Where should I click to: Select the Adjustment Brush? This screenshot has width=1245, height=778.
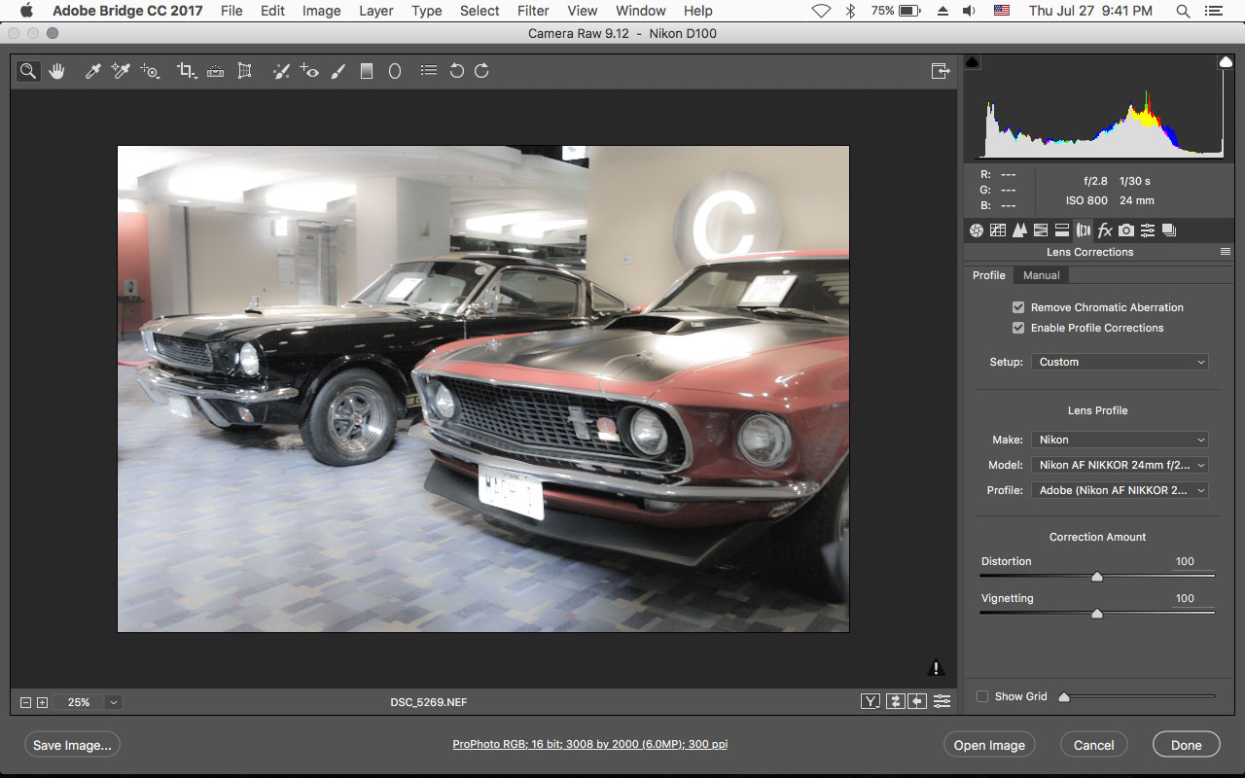coord(338,71)
